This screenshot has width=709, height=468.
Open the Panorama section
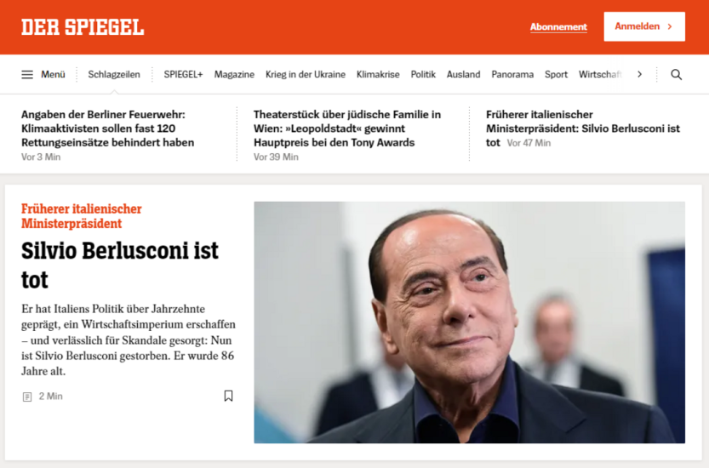pyautogui.click(x=512, y=75)
